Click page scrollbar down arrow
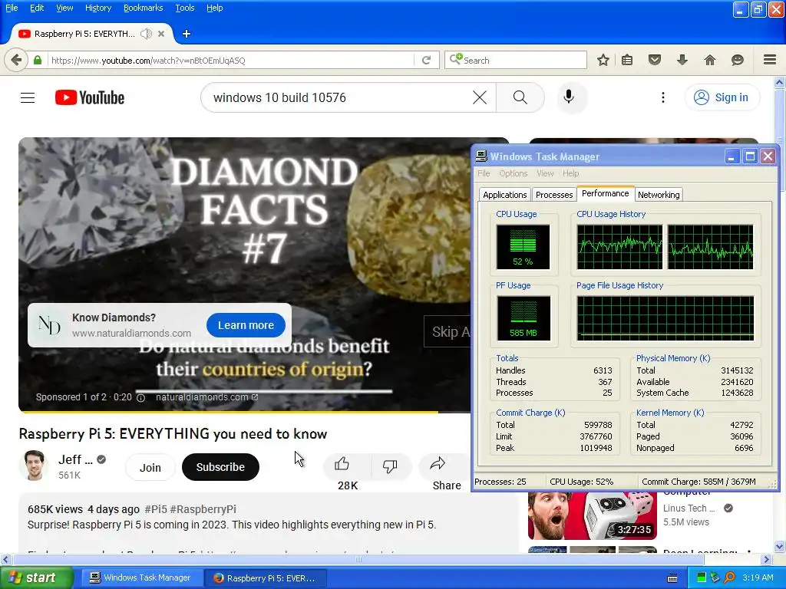 point(780,546)
